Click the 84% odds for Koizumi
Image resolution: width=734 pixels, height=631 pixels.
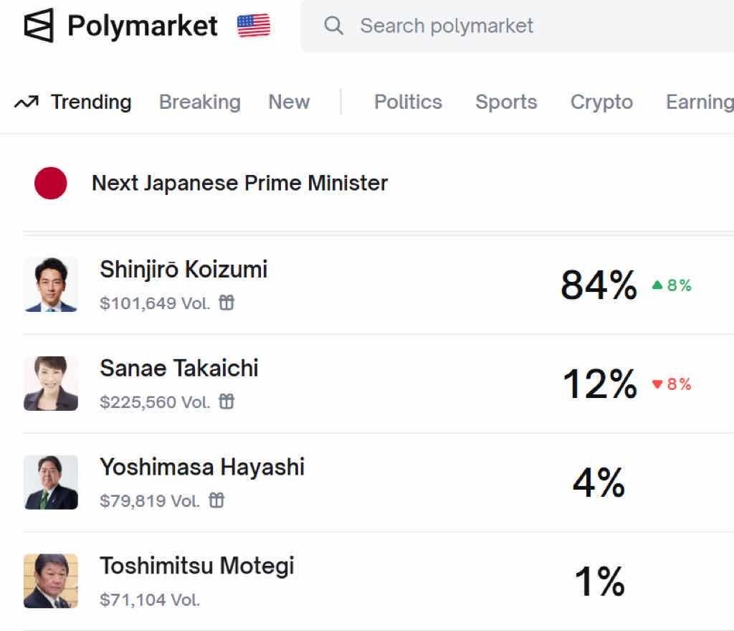coord(599,285)
